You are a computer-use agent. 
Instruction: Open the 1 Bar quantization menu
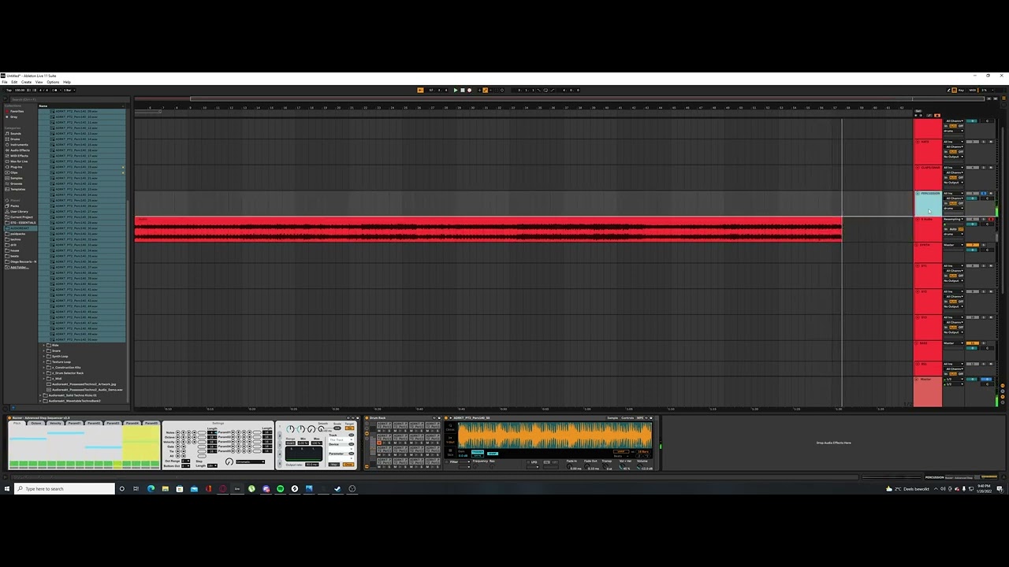click(69, 91)
